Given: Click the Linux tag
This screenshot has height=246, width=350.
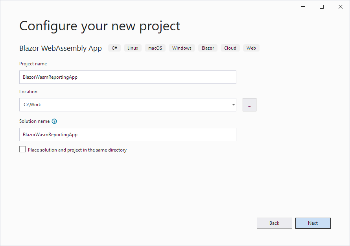Looking at the screenshot, I should pos(133,48).
